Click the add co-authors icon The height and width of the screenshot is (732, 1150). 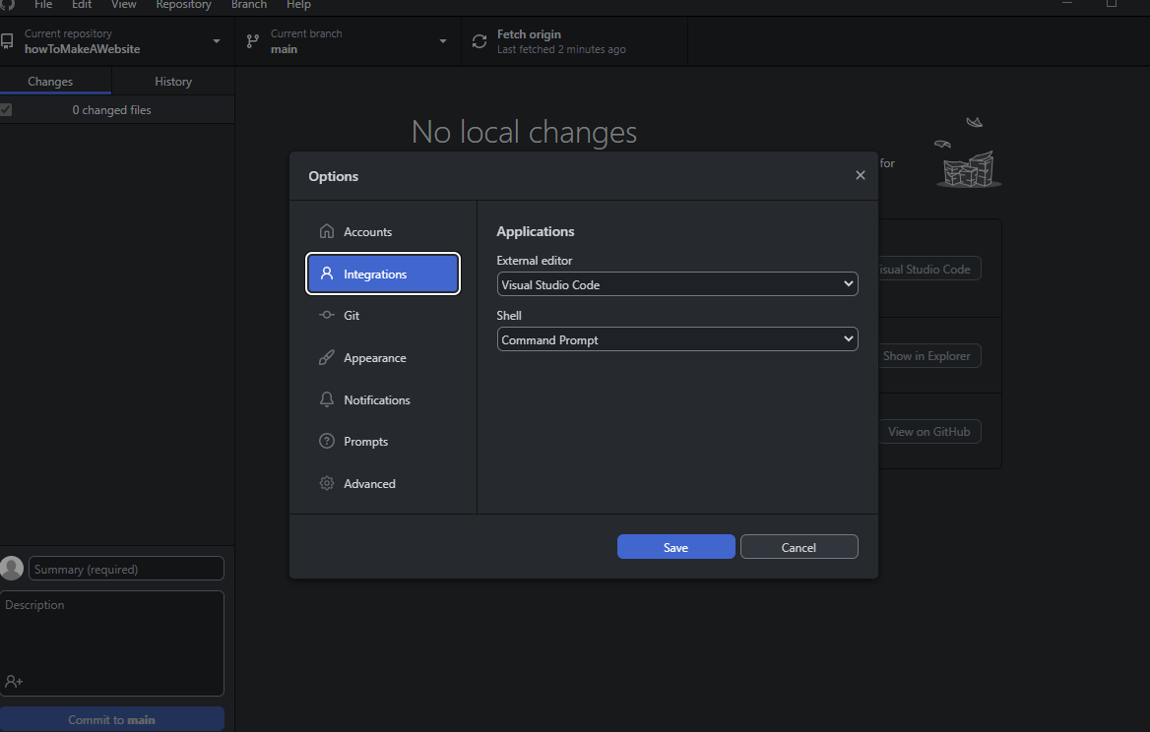pos(14,681)
